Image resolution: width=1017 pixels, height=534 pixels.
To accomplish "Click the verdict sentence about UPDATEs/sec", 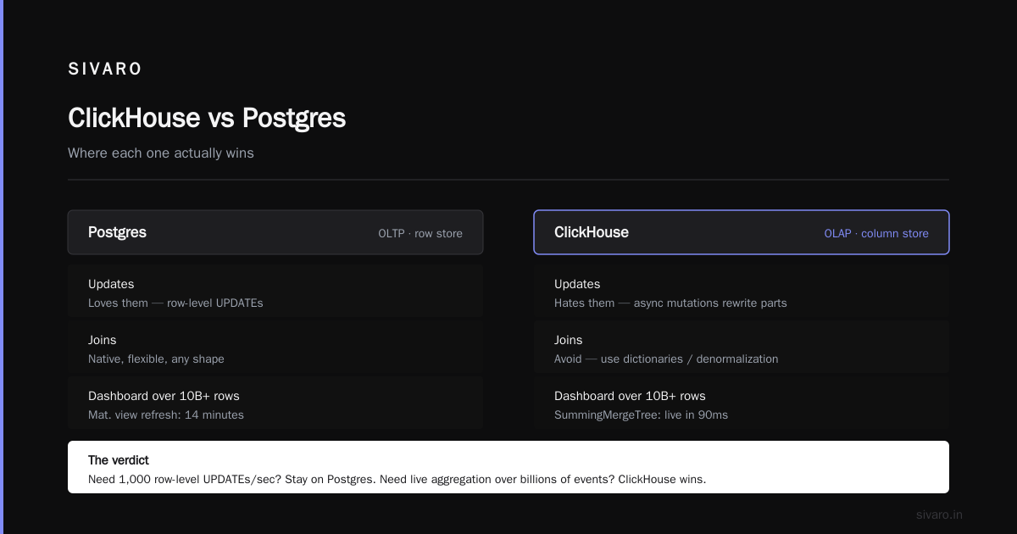I will [x=397, y=479].
